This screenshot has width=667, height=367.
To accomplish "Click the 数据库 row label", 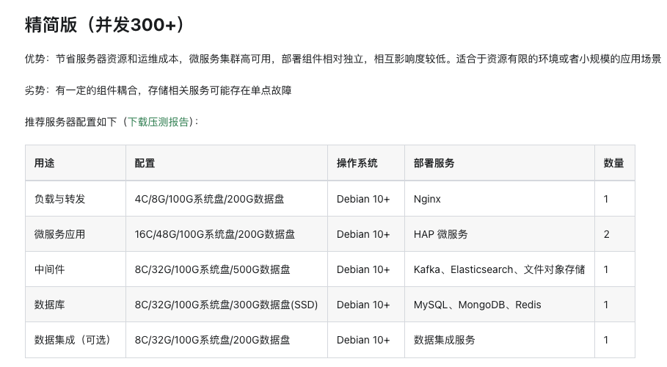I will pos(50,305).
